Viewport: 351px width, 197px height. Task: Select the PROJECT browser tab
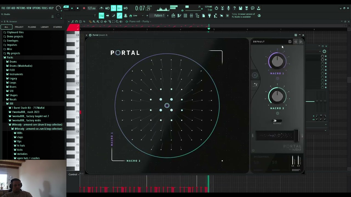tap(19, 27)
